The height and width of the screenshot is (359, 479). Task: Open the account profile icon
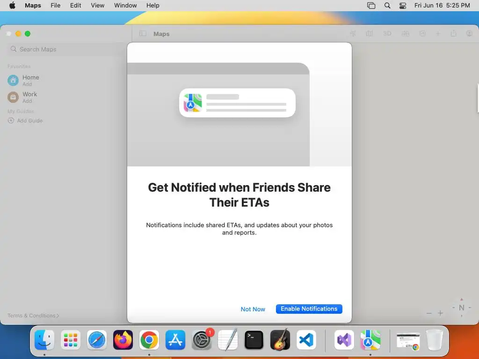[469, 34]
